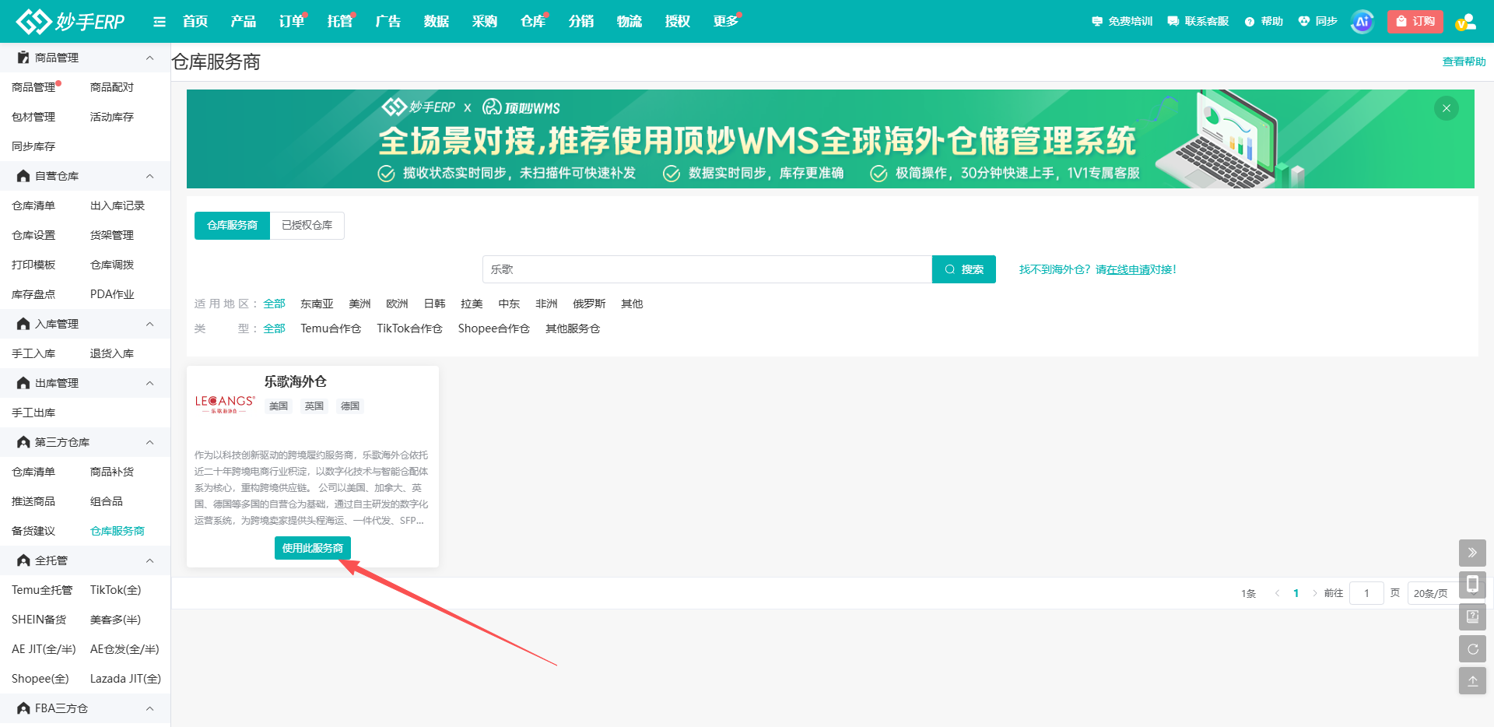Switch to 已授权仓库 tab

[x=307, y=225]
